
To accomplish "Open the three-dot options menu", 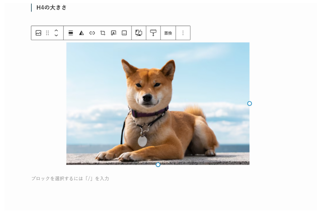I will click(x=183, y=33).
